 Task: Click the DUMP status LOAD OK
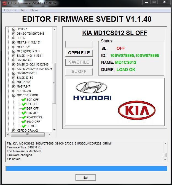click(126, 69)
